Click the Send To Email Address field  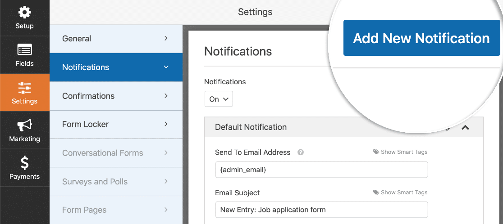[x=322, y=170]
